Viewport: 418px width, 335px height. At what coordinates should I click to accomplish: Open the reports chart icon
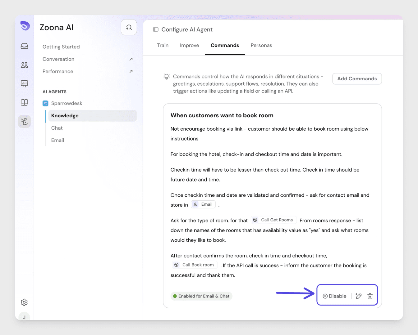click(x=24, y=83)
